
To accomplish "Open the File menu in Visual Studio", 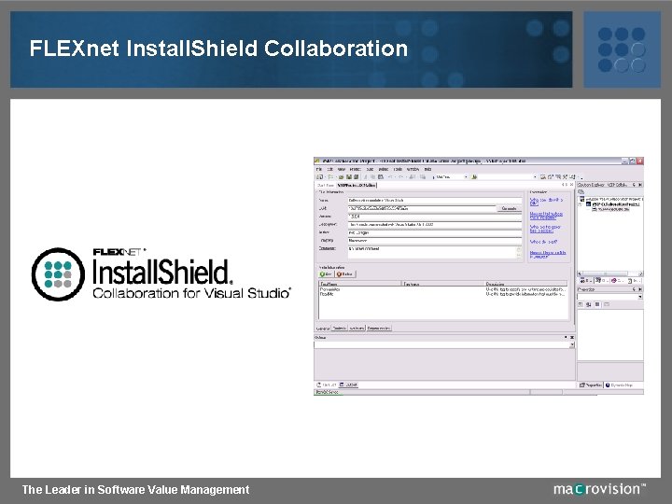I will point(319,169).
